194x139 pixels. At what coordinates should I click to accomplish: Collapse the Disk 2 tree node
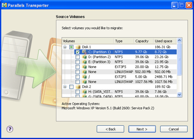click(x=65, y=87)
